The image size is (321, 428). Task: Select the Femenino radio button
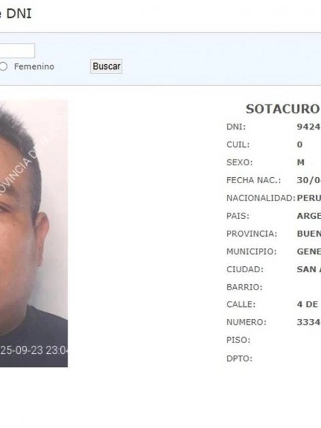(3, 66)
